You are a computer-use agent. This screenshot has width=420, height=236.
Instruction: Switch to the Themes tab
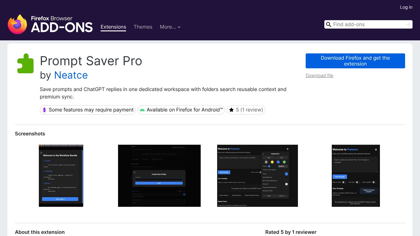[143, 27]
